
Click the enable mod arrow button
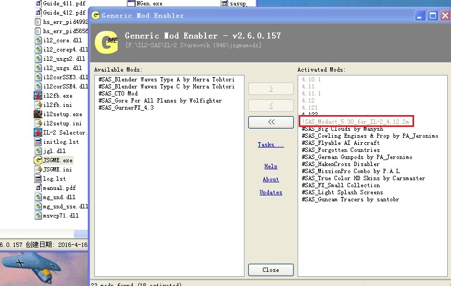pos(271,88)
